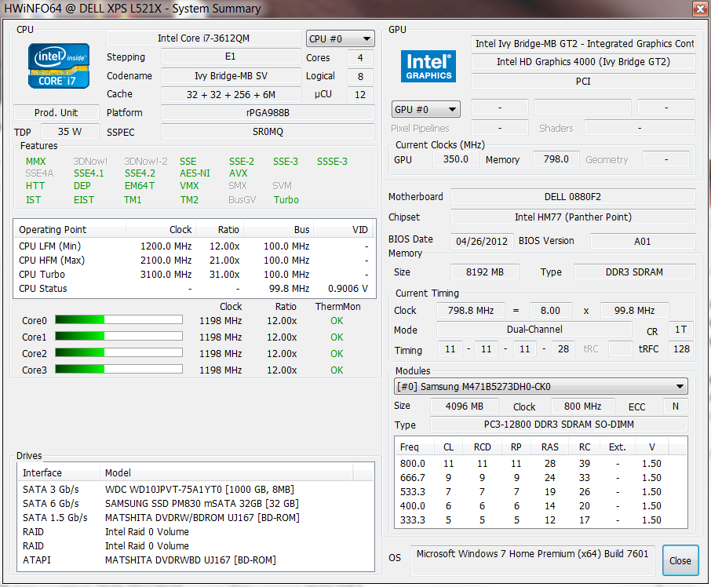Click the 666.7 frequency timing row
711x587 pixels.
coord(541,477)
